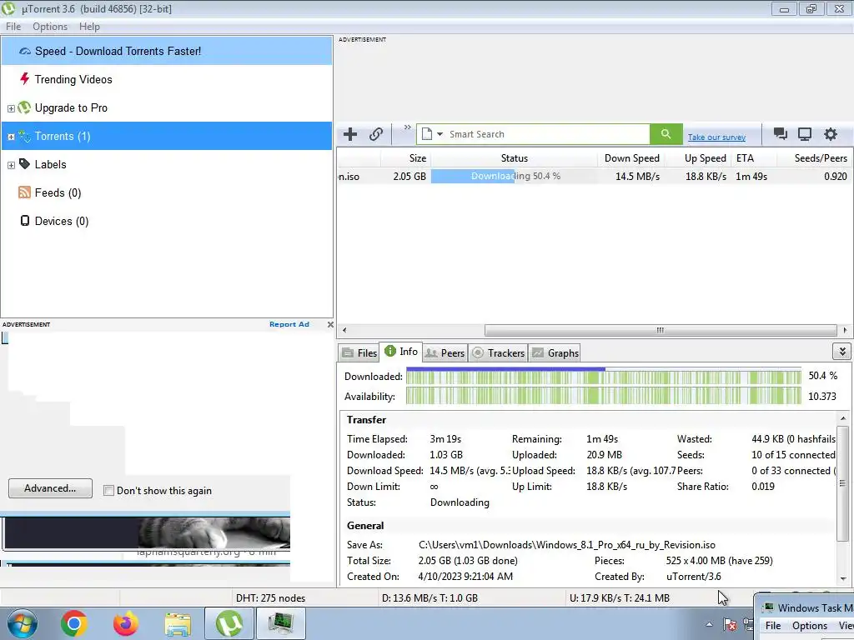Sort torrents by Down Speed column

tap(630, 158)
